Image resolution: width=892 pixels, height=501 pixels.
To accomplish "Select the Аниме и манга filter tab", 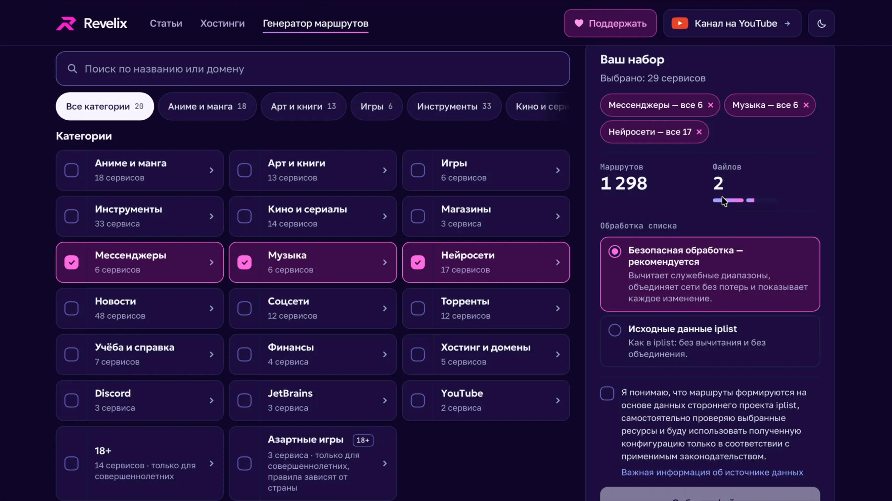I will 207,106.
